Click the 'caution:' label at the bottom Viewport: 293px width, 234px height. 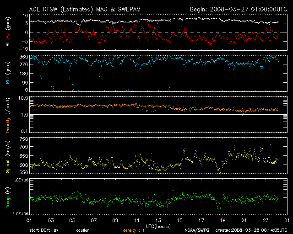click(x=83, y=230)
